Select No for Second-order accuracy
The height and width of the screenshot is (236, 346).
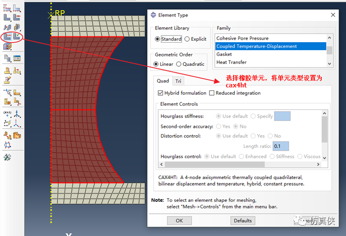coord(236,127)
